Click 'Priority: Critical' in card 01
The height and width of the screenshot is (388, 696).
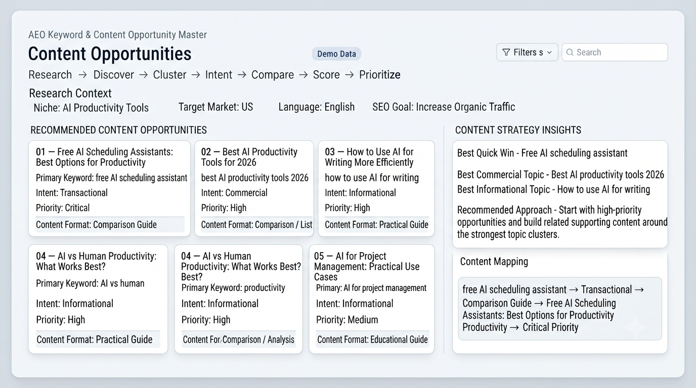click(63, 208)
